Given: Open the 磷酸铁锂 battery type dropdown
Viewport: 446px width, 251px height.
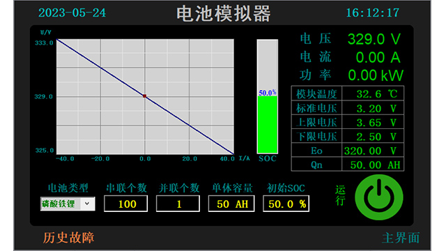Looking at the screenshot, I should click(x=68, y=204).
